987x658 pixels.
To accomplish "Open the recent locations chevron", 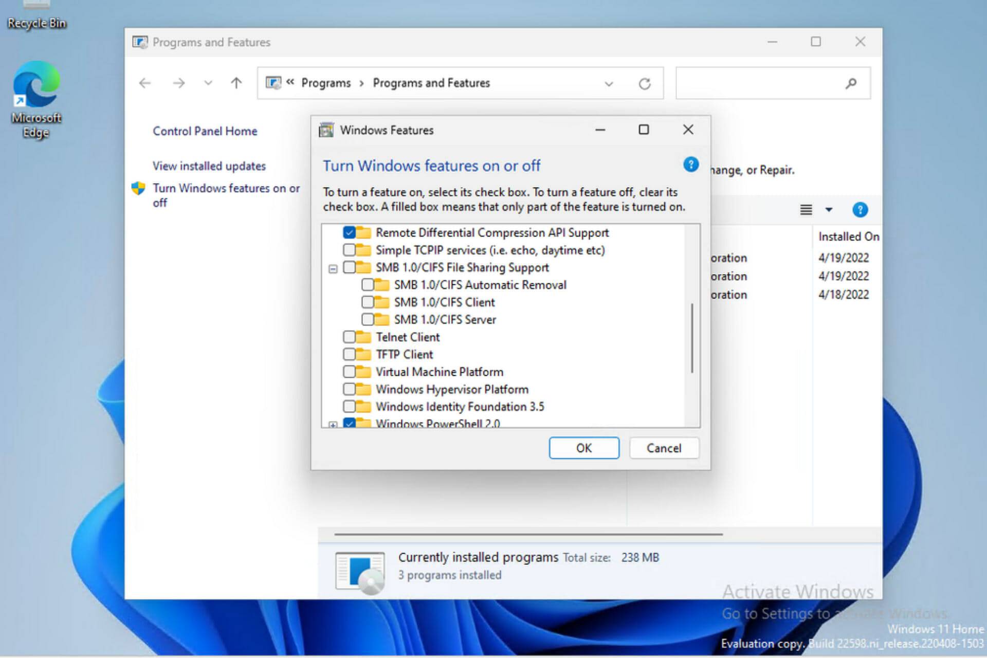I will click(208, 83).
